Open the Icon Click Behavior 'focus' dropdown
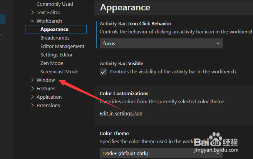The height and width of the screenshot is (159, 253). [x=161, y=44]
